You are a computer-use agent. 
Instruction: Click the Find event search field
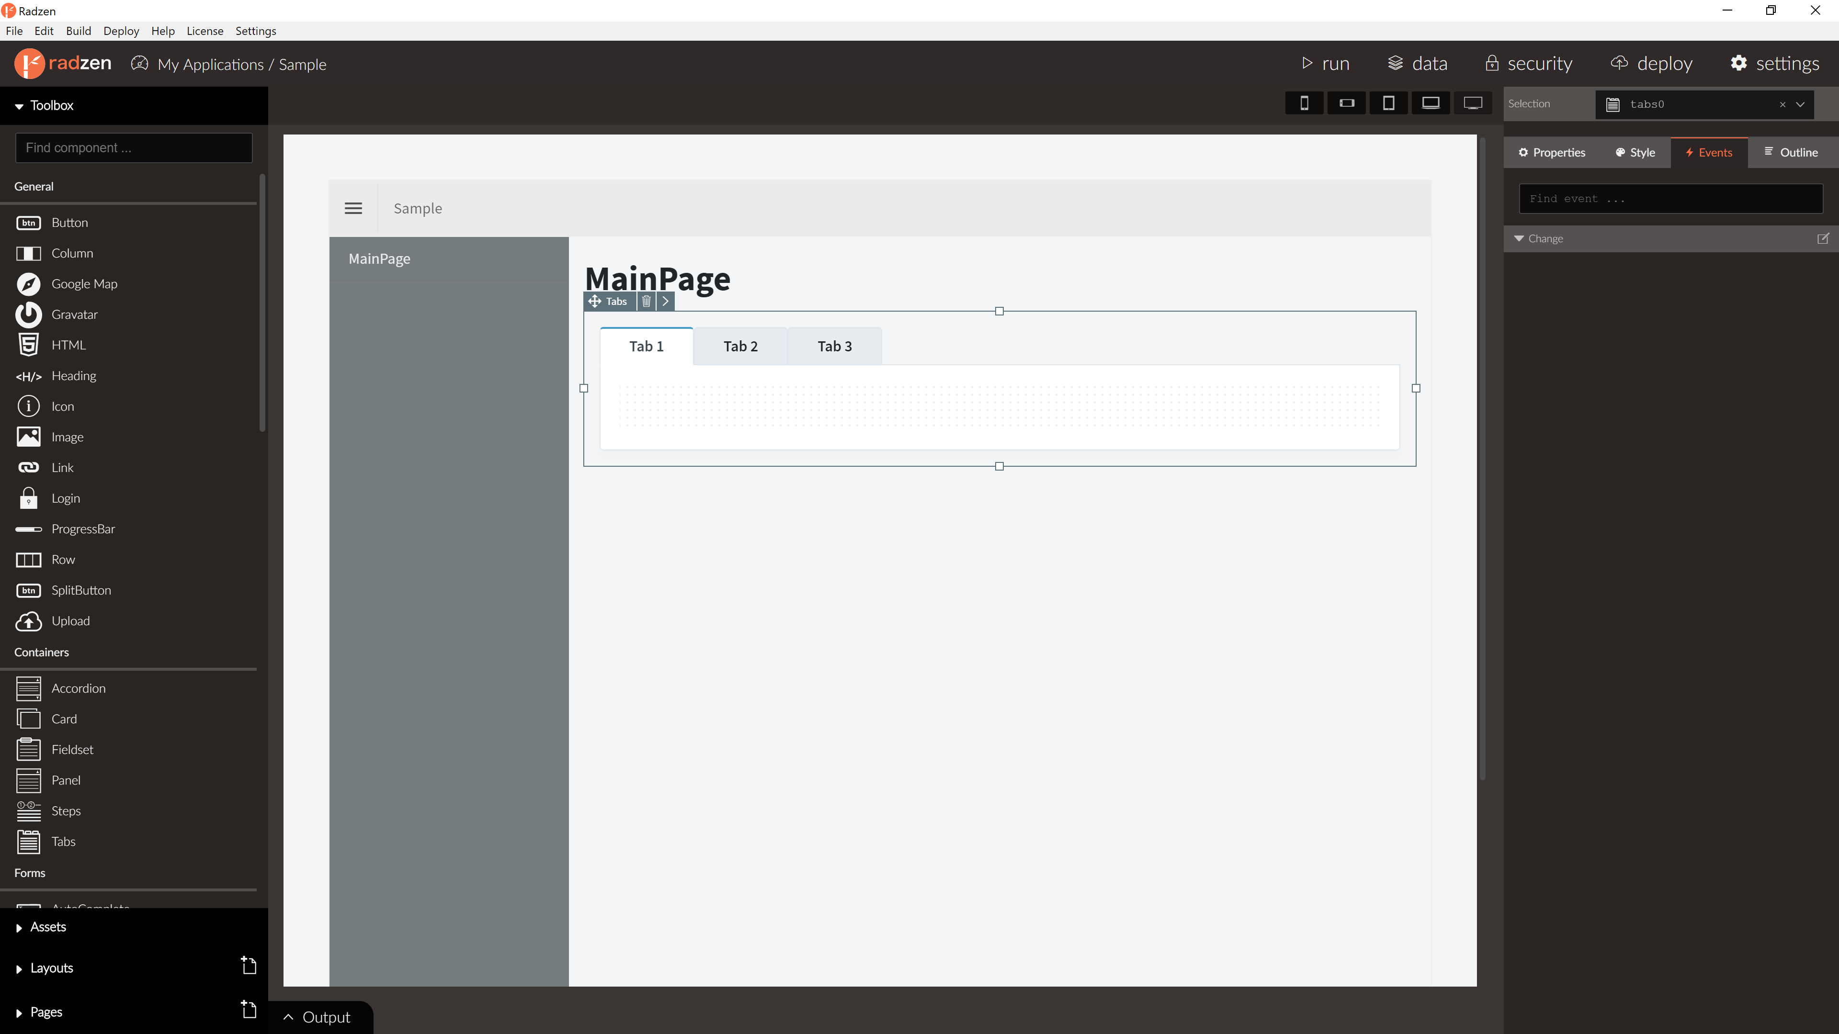coord(1670,199)
